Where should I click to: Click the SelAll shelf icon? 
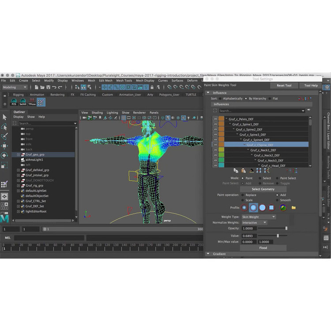(23, 102)
